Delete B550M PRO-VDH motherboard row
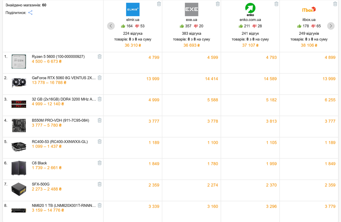The width and height of the screenshot is (341, 222). [100, 120]
